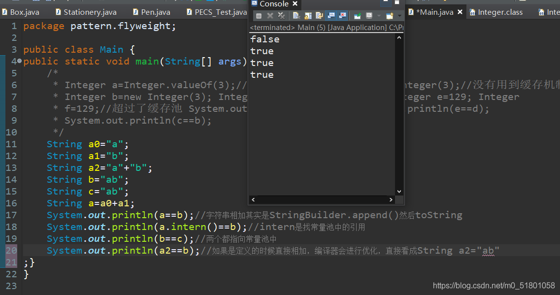The height and width of the screenshot is (295, 560).
Task: Click 'intern' method call on line 18
Action: [x=189, y=227]
